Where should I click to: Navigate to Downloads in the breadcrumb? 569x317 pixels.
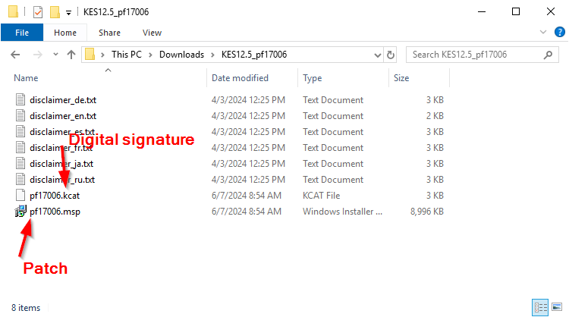(181, 55)
